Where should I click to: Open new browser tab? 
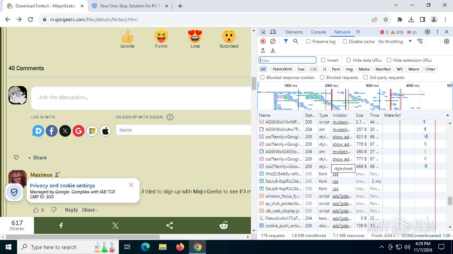180,6
